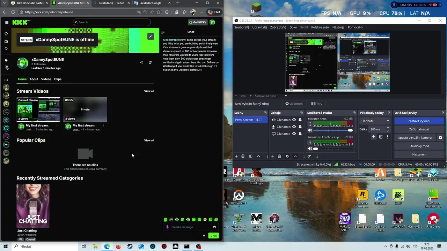Open more options in Zdroje toolbar
Viewport: 447px width, 251px height.
point(304,156)
